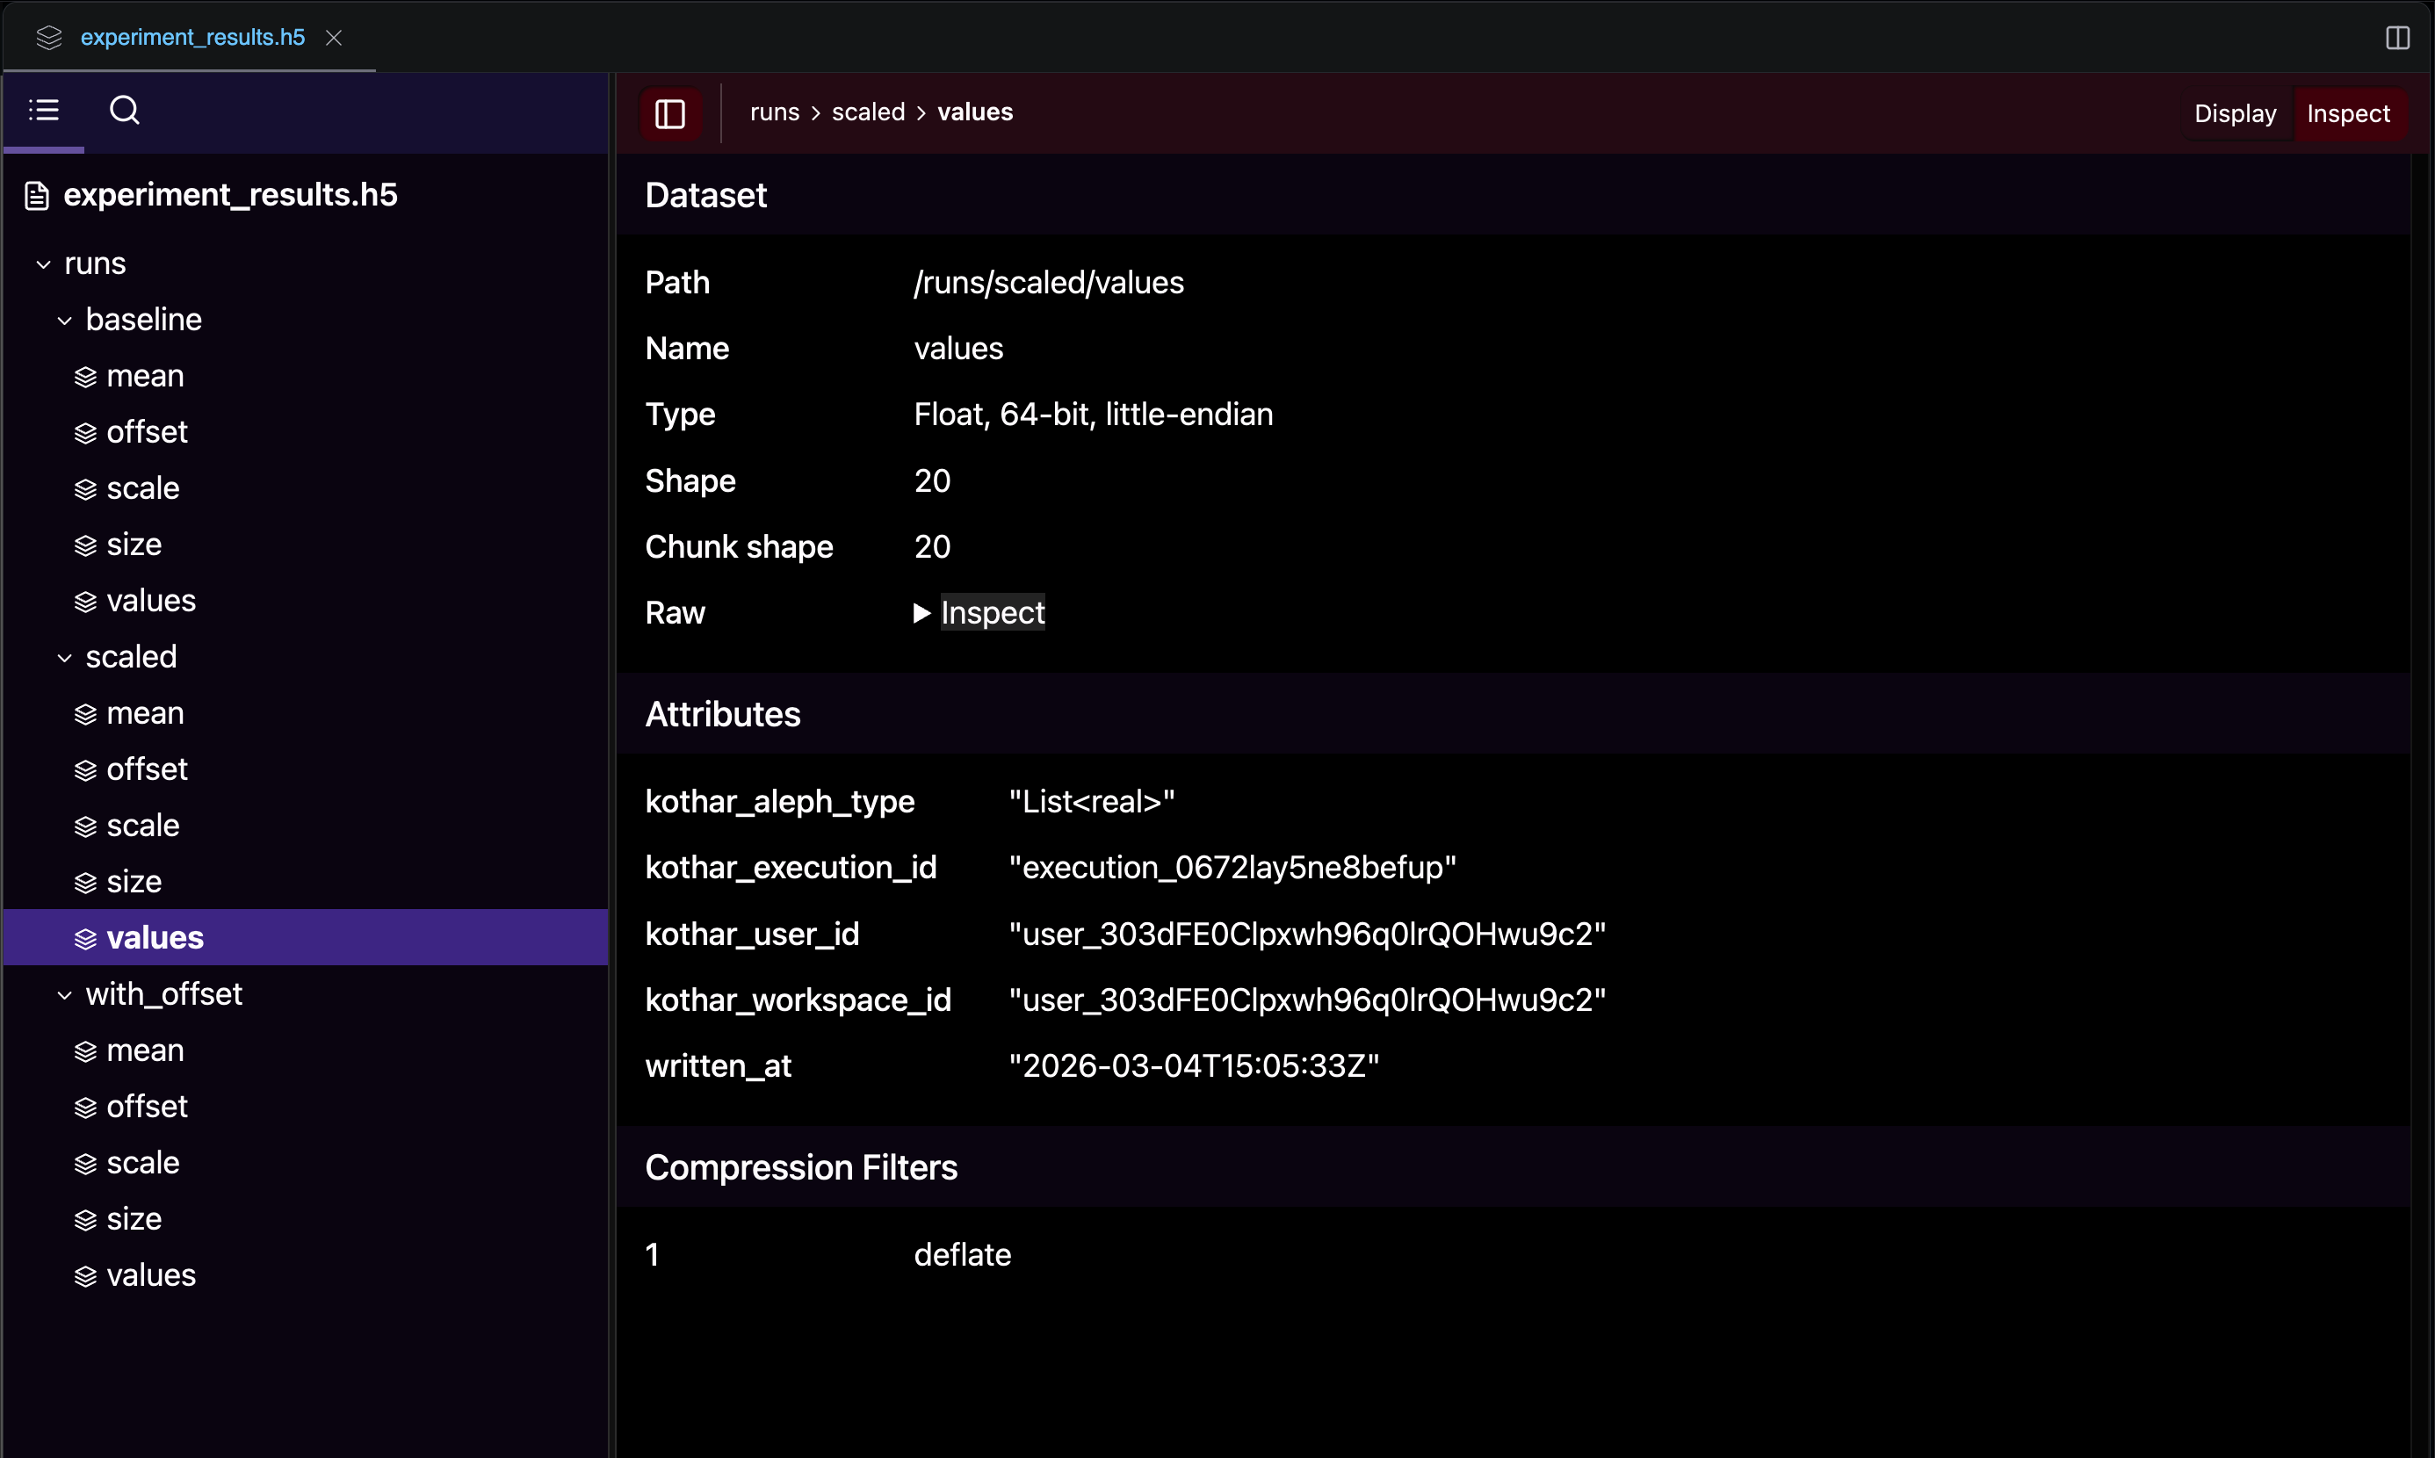
Task: Open the search panel in the explorer sidebar
Action: pyautogui.click(x=125, y=110)
